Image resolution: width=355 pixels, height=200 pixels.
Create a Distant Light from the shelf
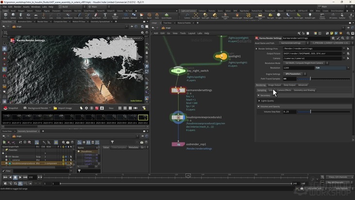pos(248,16)
